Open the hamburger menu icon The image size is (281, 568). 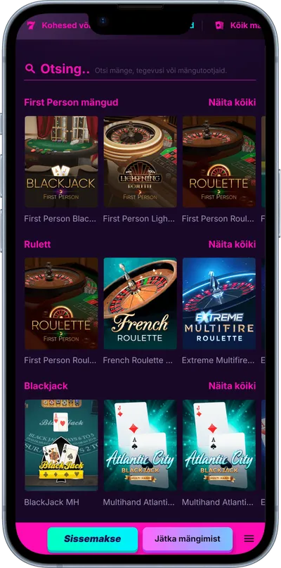[249, 538]
